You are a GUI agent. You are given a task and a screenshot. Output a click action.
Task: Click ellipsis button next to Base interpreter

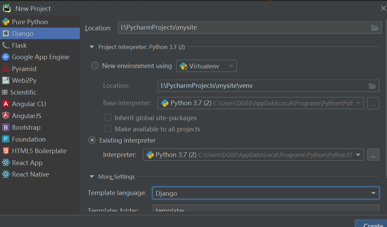[x=373, y=103]
